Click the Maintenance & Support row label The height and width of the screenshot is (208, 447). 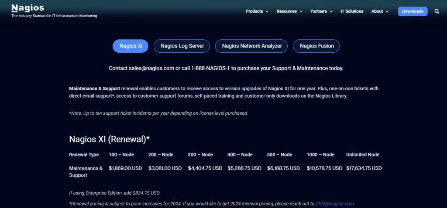(86, 172)
